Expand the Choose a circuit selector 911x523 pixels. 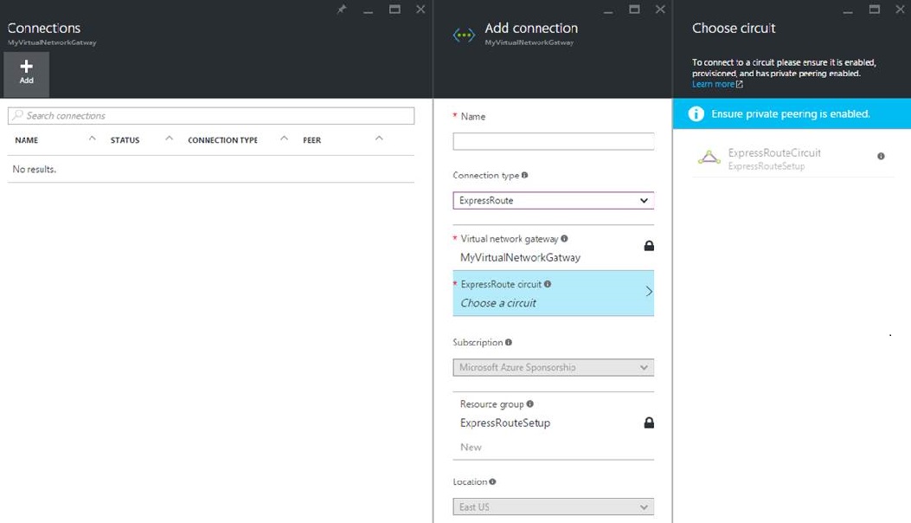click(553, 294)
